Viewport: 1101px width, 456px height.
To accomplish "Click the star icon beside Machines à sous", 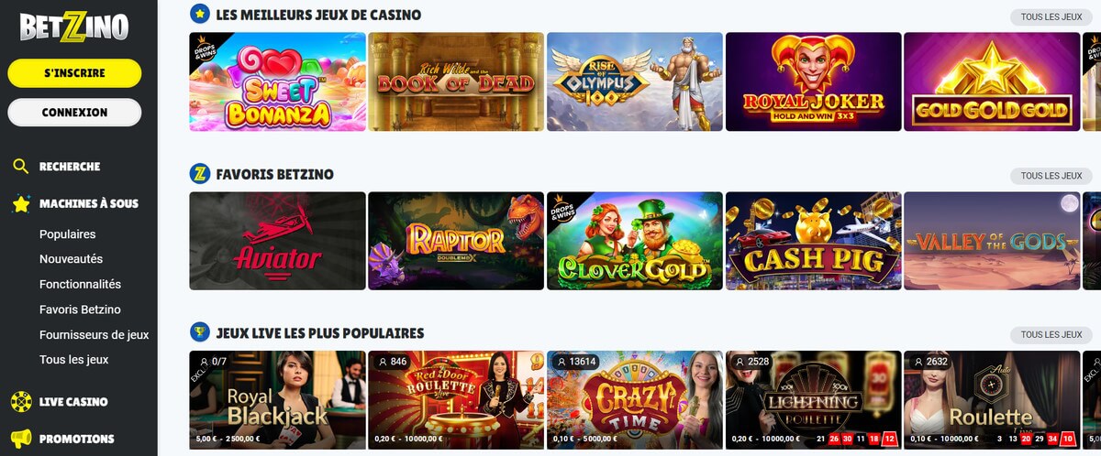I will (x=21, y=203).
